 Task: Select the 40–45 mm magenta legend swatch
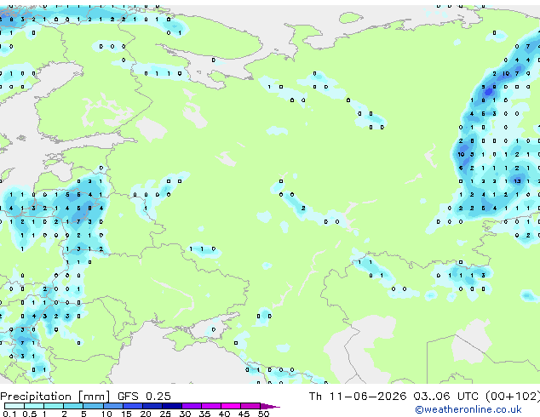tap(231, 406)
